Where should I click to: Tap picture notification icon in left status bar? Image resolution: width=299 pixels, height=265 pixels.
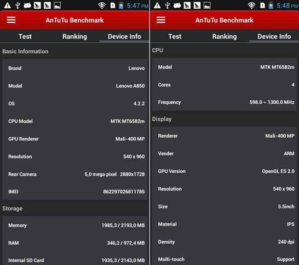coord(57,6)
